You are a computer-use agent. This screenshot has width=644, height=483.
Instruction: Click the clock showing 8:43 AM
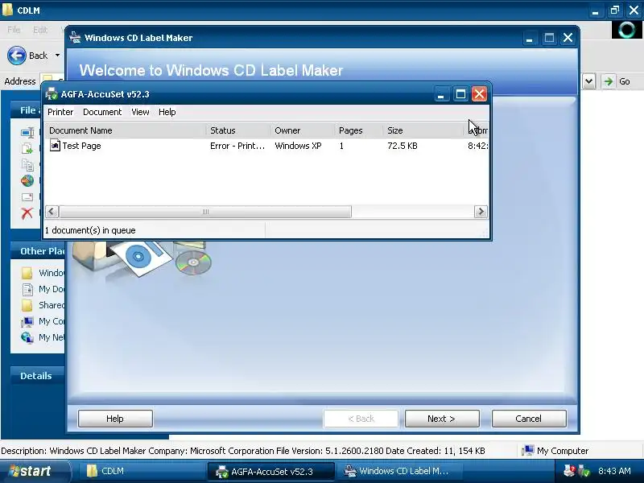[x=614, y=471]
